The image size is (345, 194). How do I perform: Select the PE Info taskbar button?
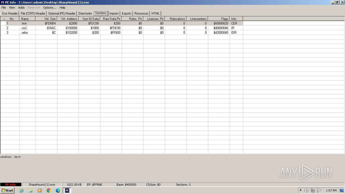coord(67,190)
